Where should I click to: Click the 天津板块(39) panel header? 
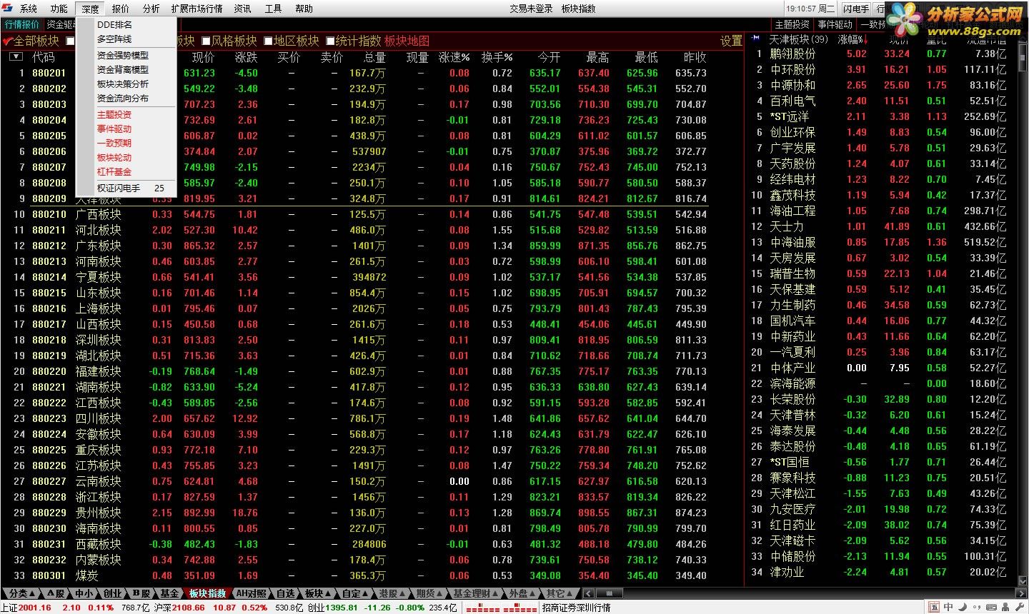pos(798,39)
